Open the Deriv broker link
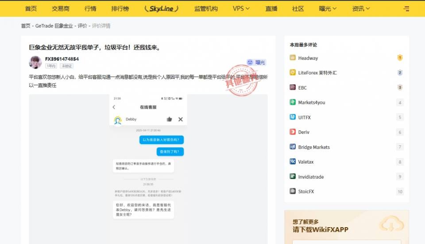425x244 pixels. pos(304,132)
